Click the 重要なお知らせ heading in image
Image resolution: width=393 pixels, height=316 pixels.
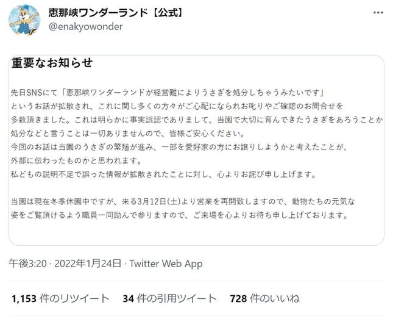tap(52, 63)
